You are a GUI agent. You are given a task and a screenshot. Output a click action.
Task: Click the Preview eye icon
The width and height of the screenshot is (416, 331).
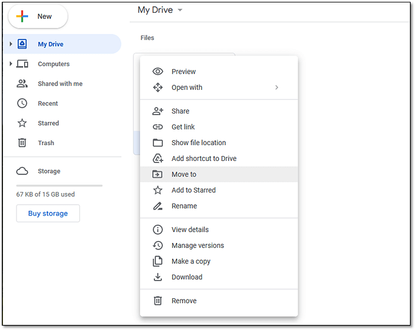point(158,72)
